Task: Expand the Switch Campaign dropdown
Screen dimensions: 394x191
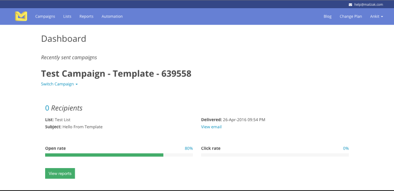Action: [x=59, y=84]
